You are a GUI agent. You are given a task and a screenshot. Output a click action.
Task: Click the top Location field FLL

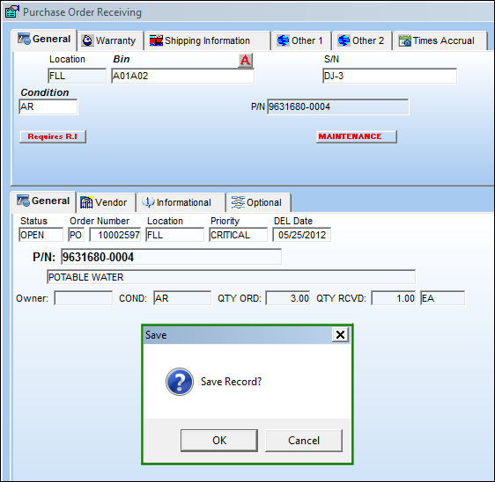[x=78, y=76]
